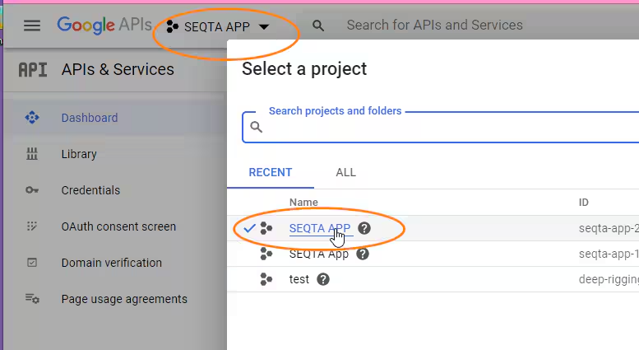This screenshot has height=350, width=639.
Task: Click the project icon in SEQTA APP row
Action: [x=266, y=228]
